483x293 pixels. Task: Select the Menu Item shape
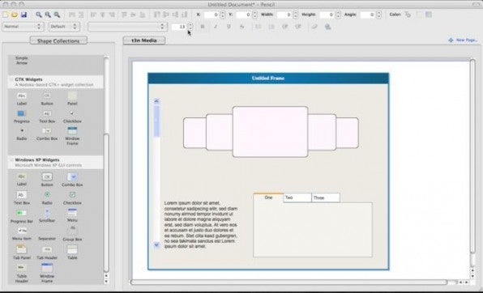click(x=22, y=234)
